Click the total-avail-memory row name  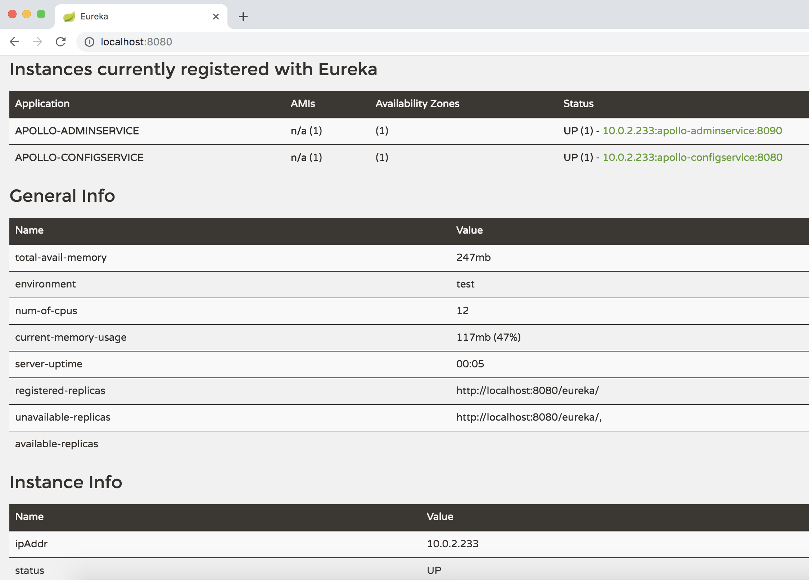click(61, 258)
